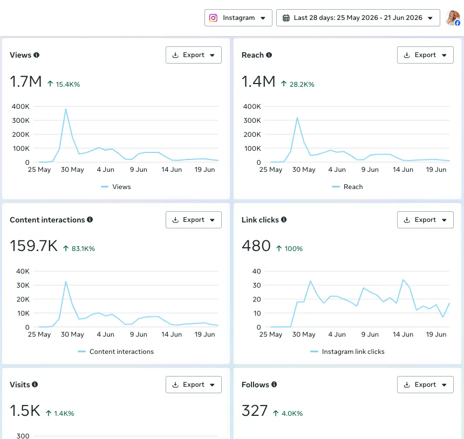Image resolution: width=464 pixels, height=439 pixels.
Task: Export the Content interactions data
Action: (194, 220)
